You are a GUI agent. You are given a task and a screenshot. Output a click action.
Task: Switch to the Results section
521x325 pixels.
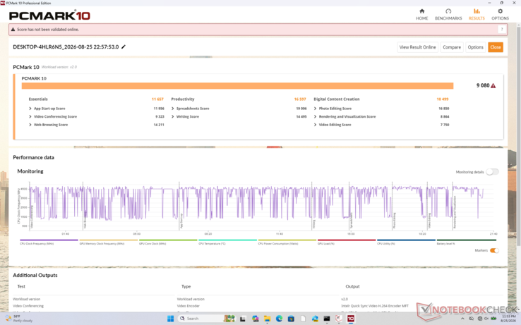(477, 15)
